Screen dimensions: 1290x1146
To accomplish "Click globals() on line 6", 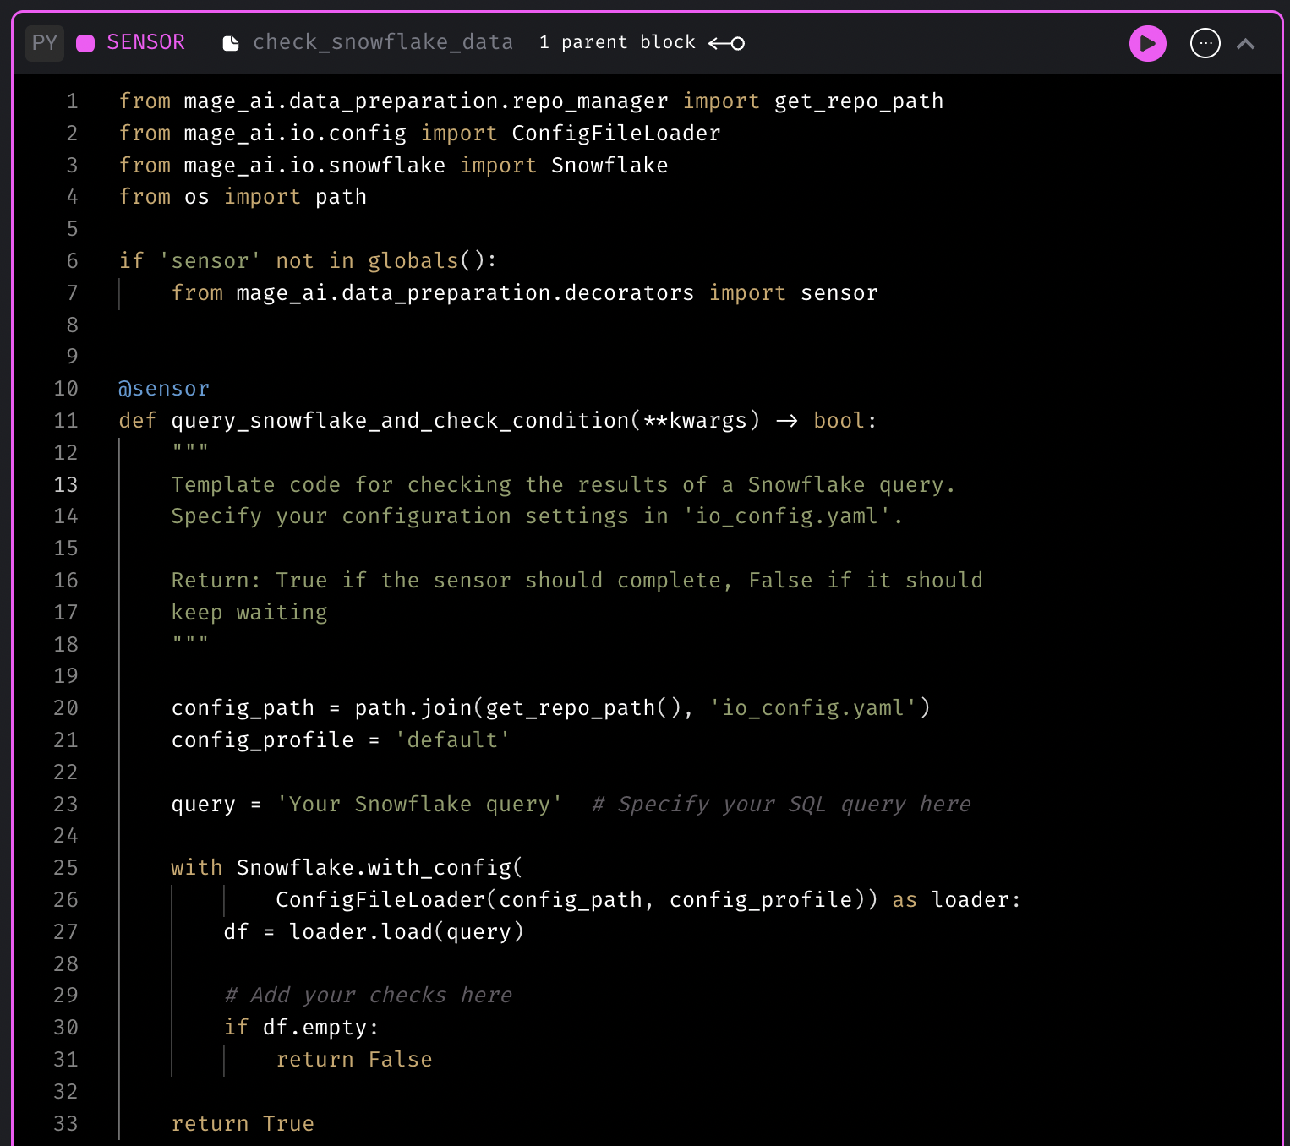I will click(426, 261).
